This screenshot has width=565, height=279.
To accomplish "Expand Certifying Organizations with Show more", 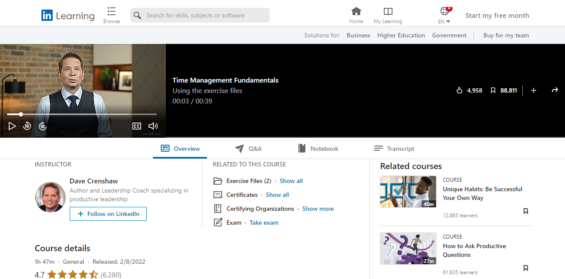I will [x=318, y=209].
